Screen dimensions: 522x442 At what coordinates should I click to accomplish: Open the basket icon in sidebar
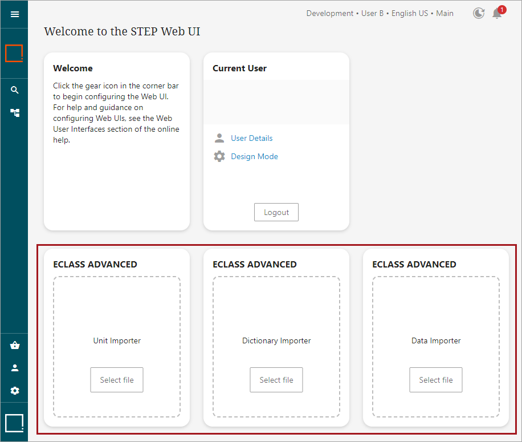click(x=15, y=346)
